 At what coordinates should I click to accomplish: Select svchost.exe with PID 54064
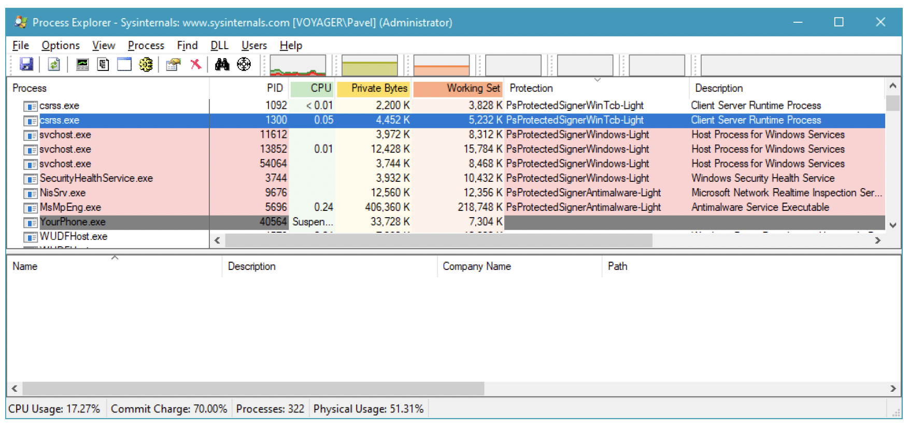(x=446, y=164)
